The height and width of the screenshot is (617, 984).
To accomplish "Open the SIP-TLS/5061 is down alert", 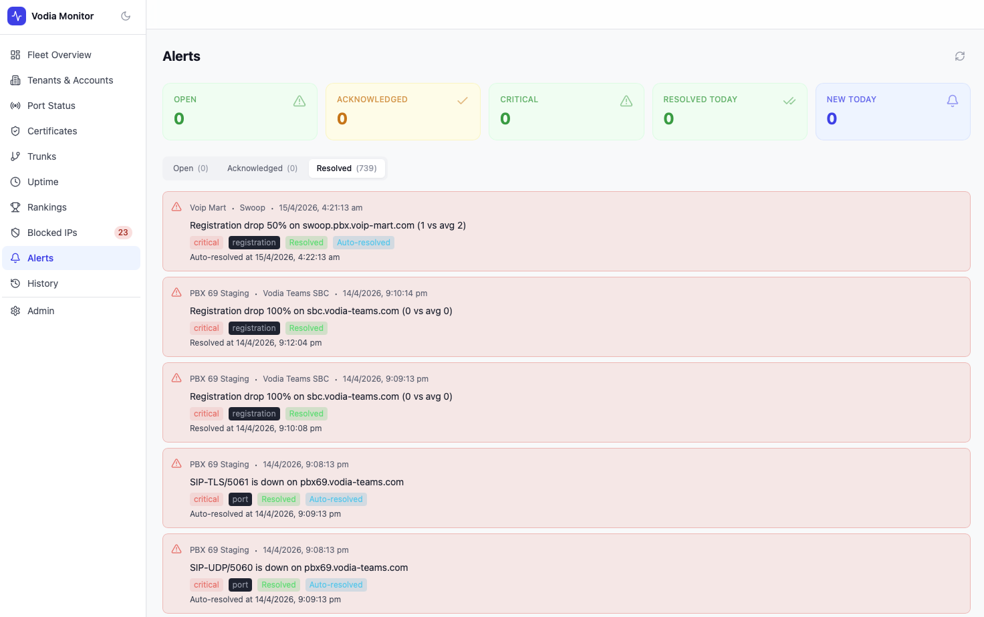I will 297,482.
